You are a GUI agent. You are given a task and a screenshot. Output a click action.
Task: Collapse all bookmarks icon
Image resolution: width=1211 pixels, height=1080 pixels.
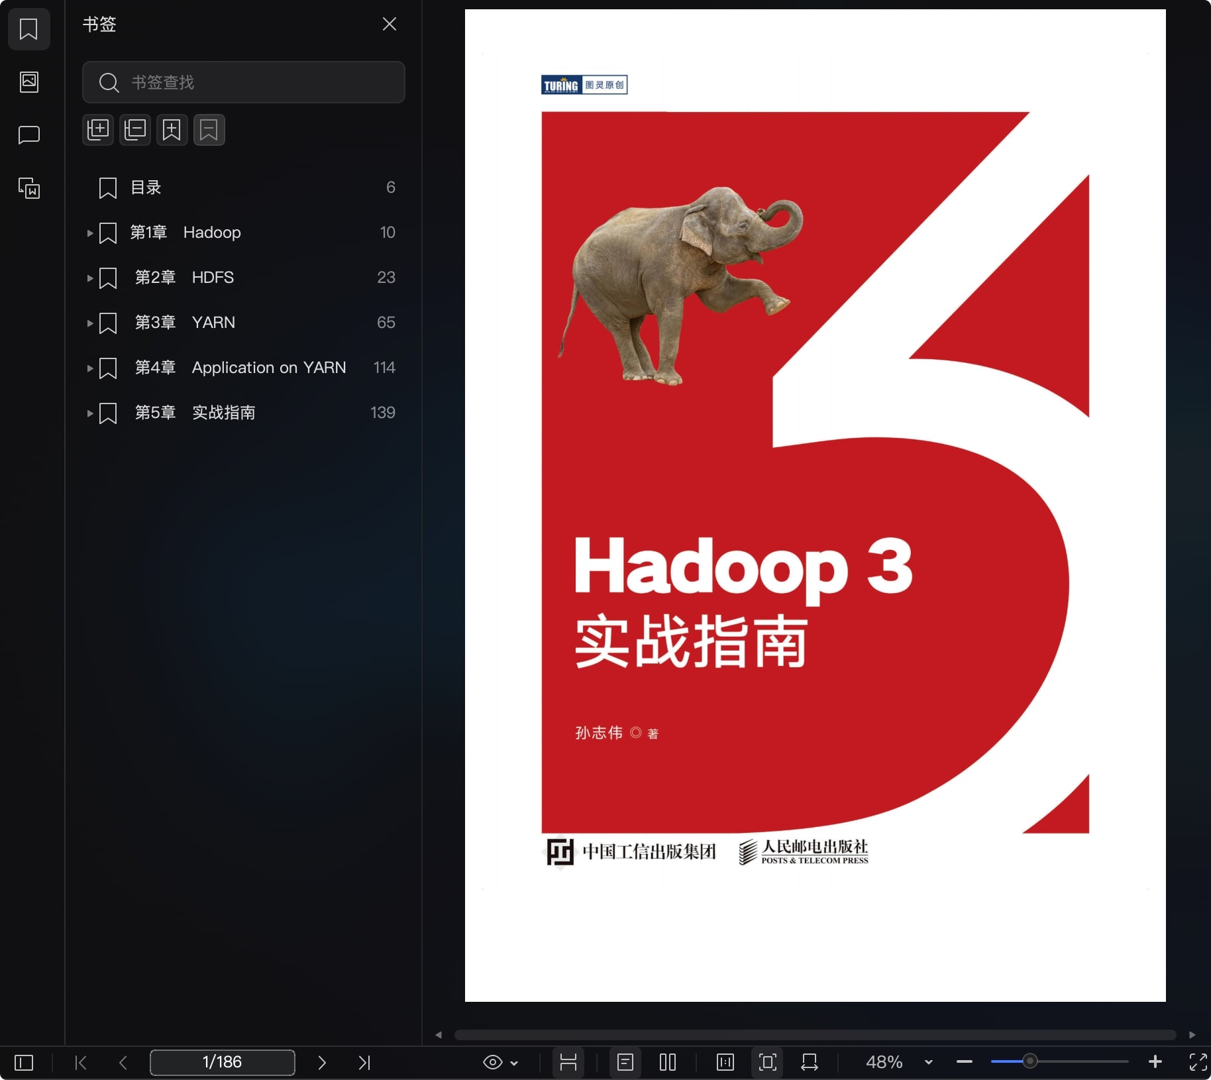point(135,130)
